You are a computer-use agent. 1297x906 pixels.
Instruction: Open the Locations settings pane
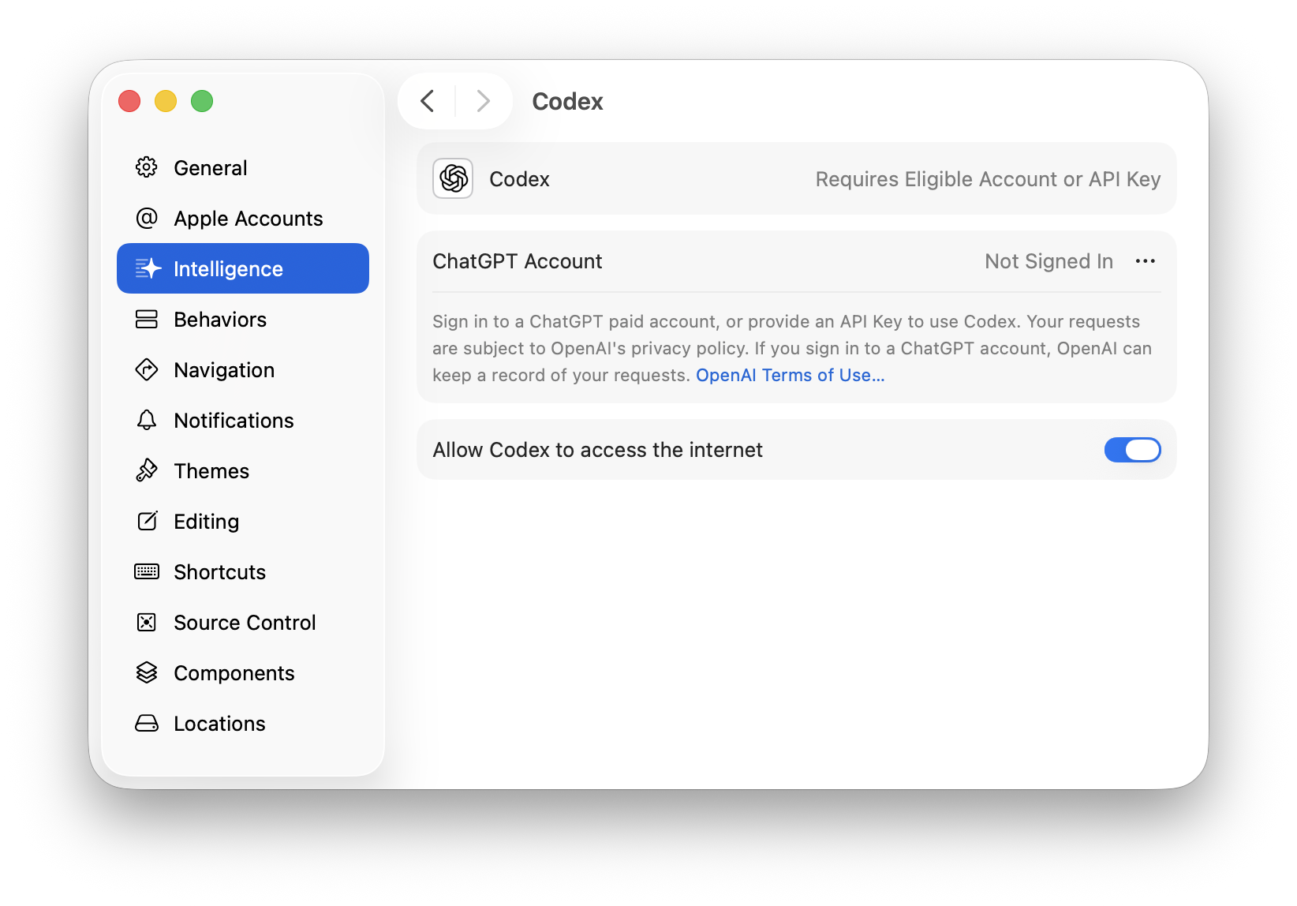pyautogui.click(x=243, y=723)
